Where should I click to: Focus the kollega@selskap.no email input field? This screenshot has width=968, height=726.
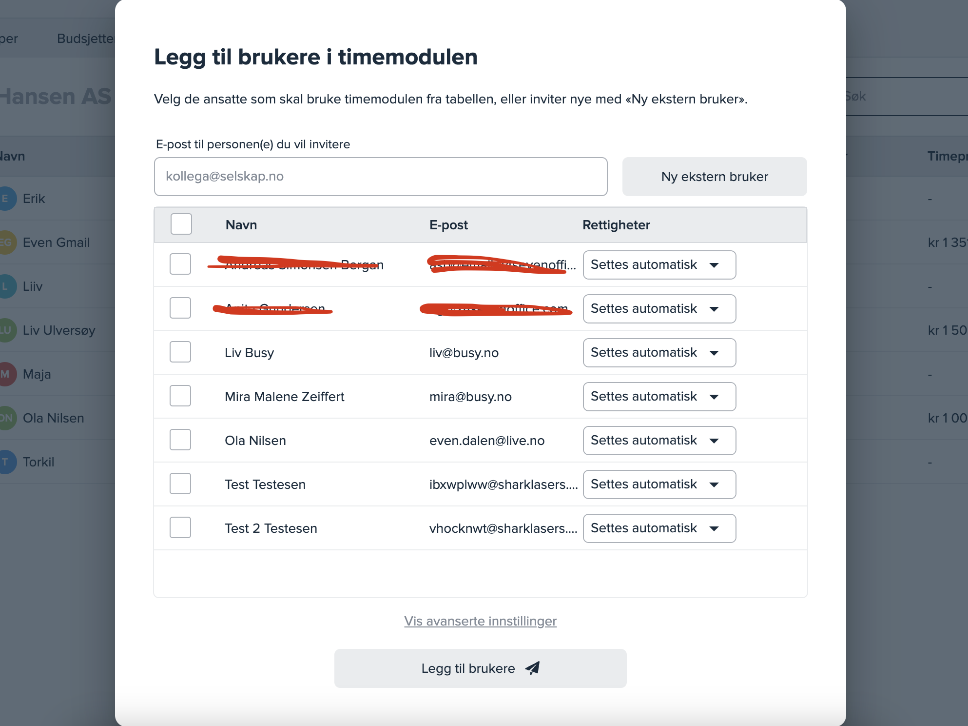click(380, 177)
